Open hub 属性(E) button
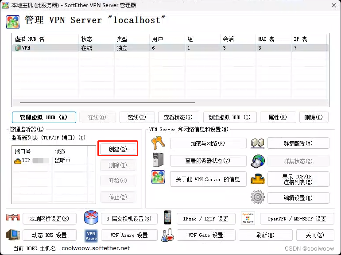Viewport: 341px width, 255px height. pos(278,117)
